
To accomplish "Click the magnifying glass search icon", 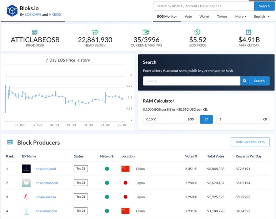I will pos(245,81).
